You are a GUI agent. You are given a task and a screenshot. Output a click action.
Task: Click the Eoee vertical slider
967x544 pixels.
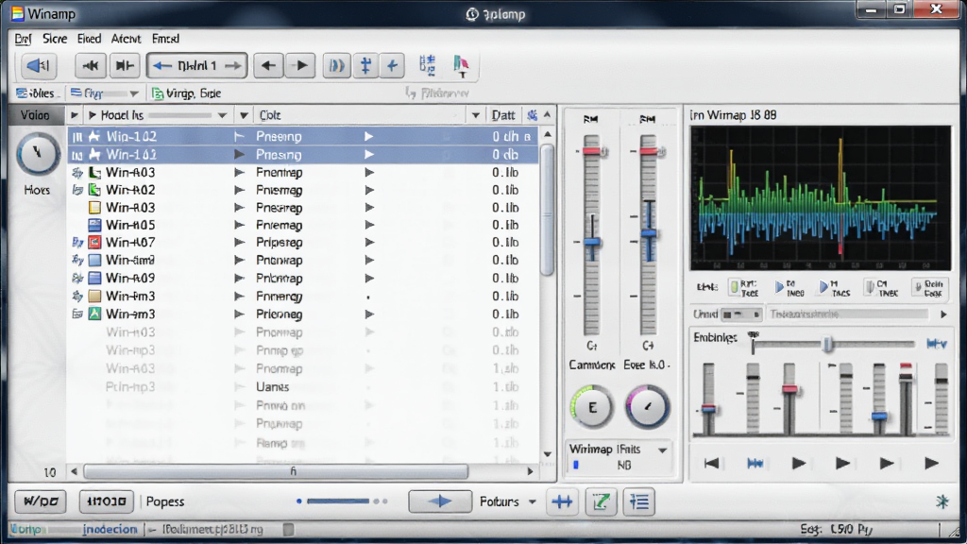tap(648, 234)
